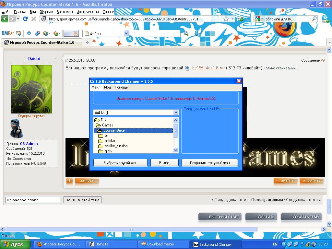The height and width of the screenshot is (249, 332).
Task: Switch to Download Master in the taskbar
Action: pos(164,244)
